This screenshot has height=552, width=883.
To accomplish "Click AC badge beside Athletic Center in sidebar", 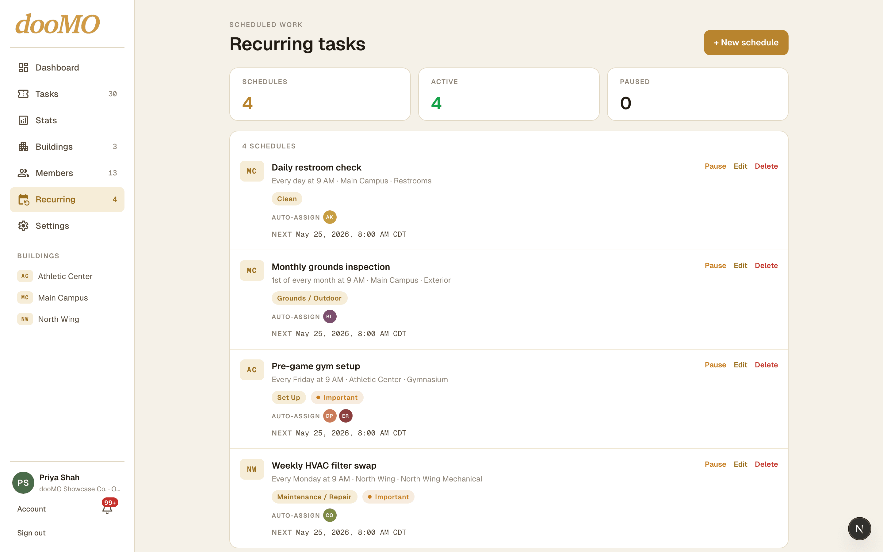I will [25, 276].
